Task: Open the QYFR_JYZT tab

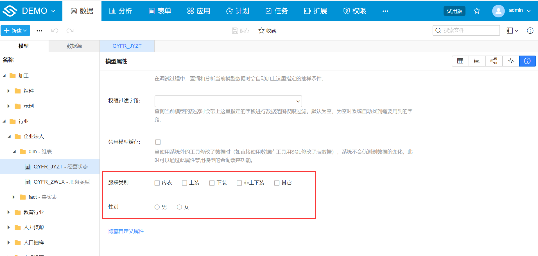Action: (127, 46)
